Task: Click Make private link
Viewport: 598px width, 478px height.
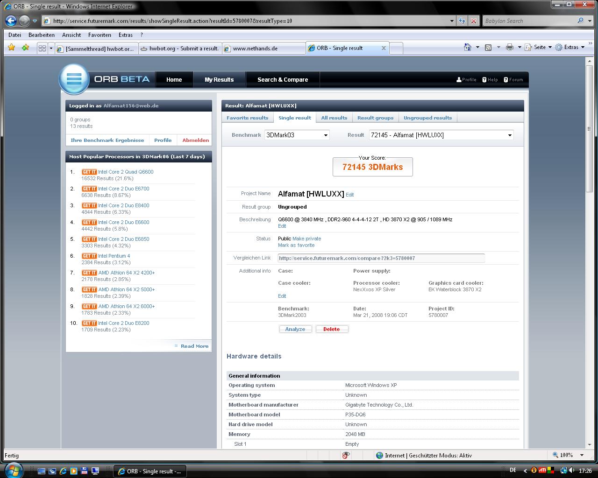Action: pyautogui.click(x=306, y=239)
